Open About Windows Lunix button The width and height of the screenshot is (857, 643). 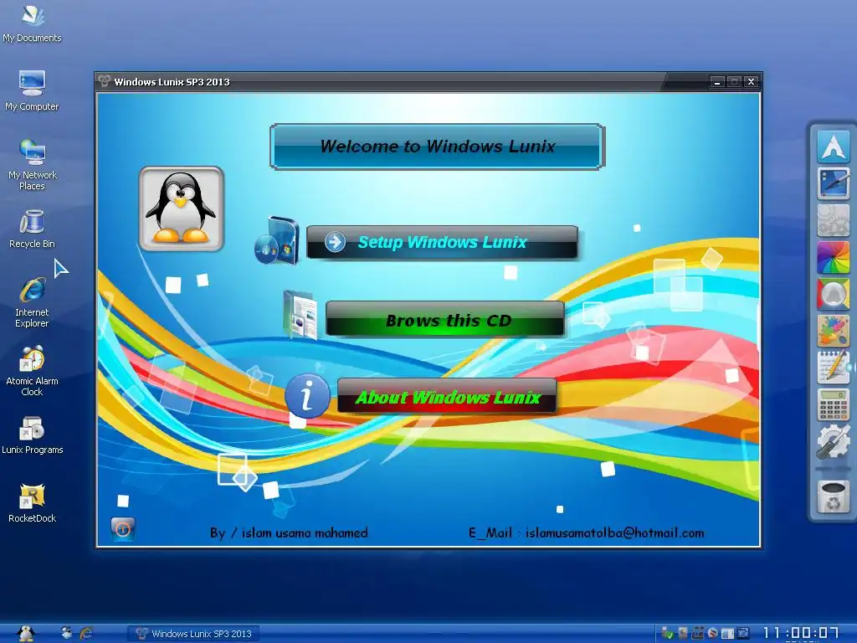click(447, 396)
